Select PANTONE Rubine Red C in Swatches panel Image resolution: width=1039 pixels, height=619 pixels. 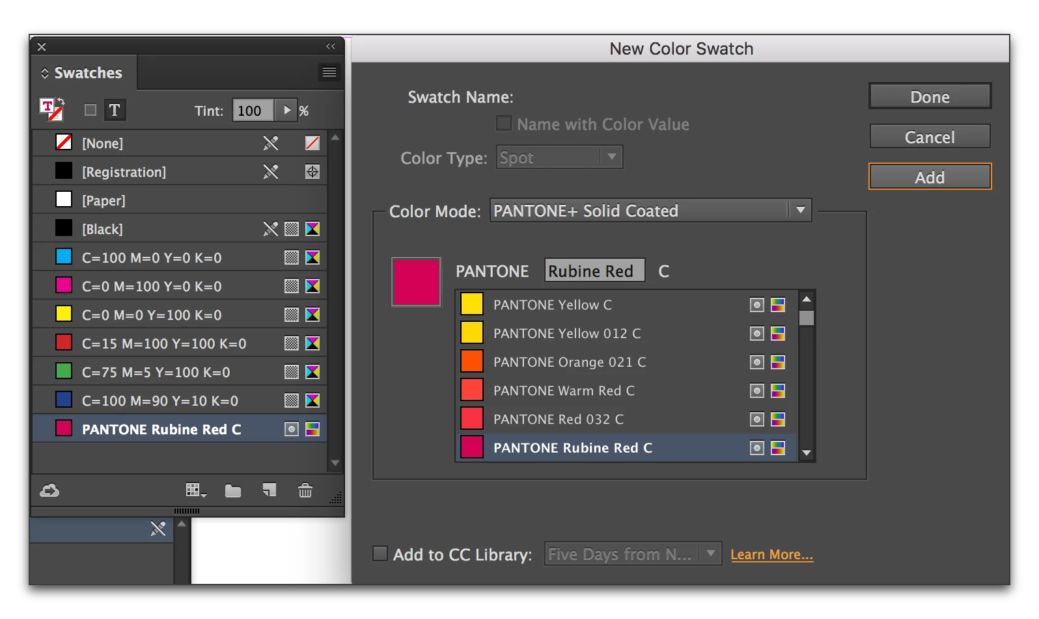(180, 429)
